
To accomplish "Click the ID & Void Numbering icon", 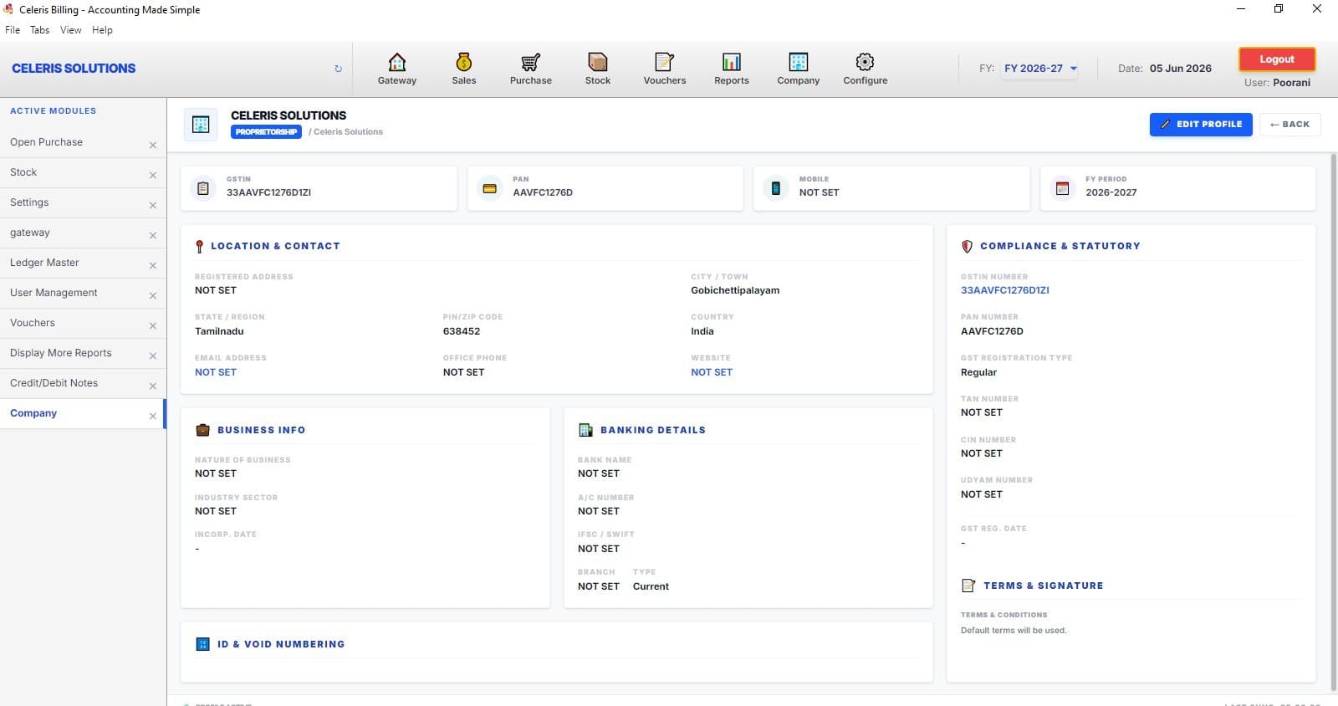I will coord(202,644).
